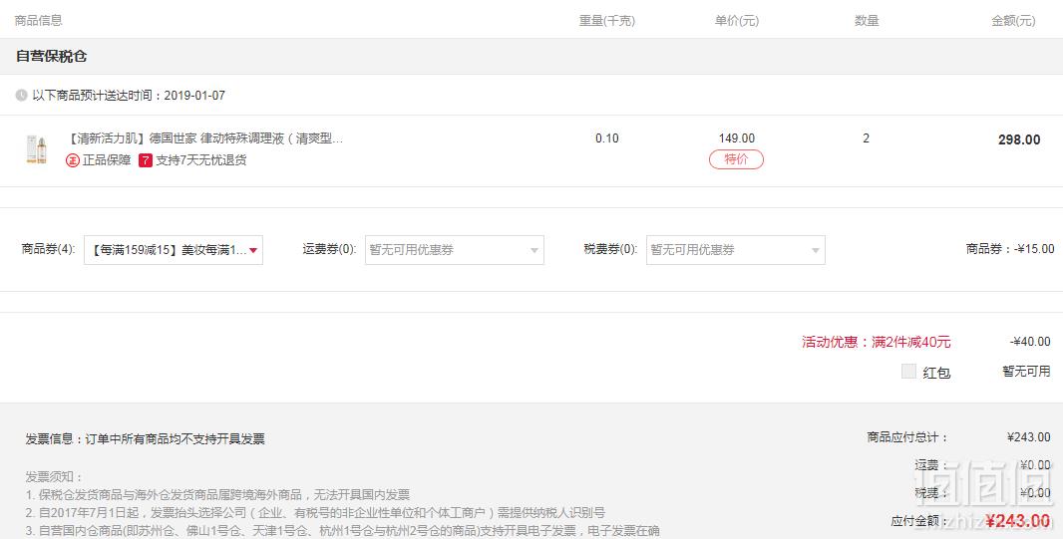1063x539 pixels.
Task: Click the 特价 special price badge
Action: (x=736, y=159)
